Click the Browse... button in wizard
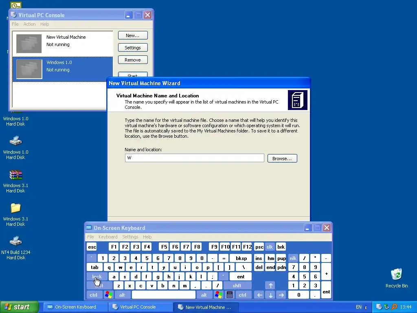417x313 pixels. tap(282, 159)
